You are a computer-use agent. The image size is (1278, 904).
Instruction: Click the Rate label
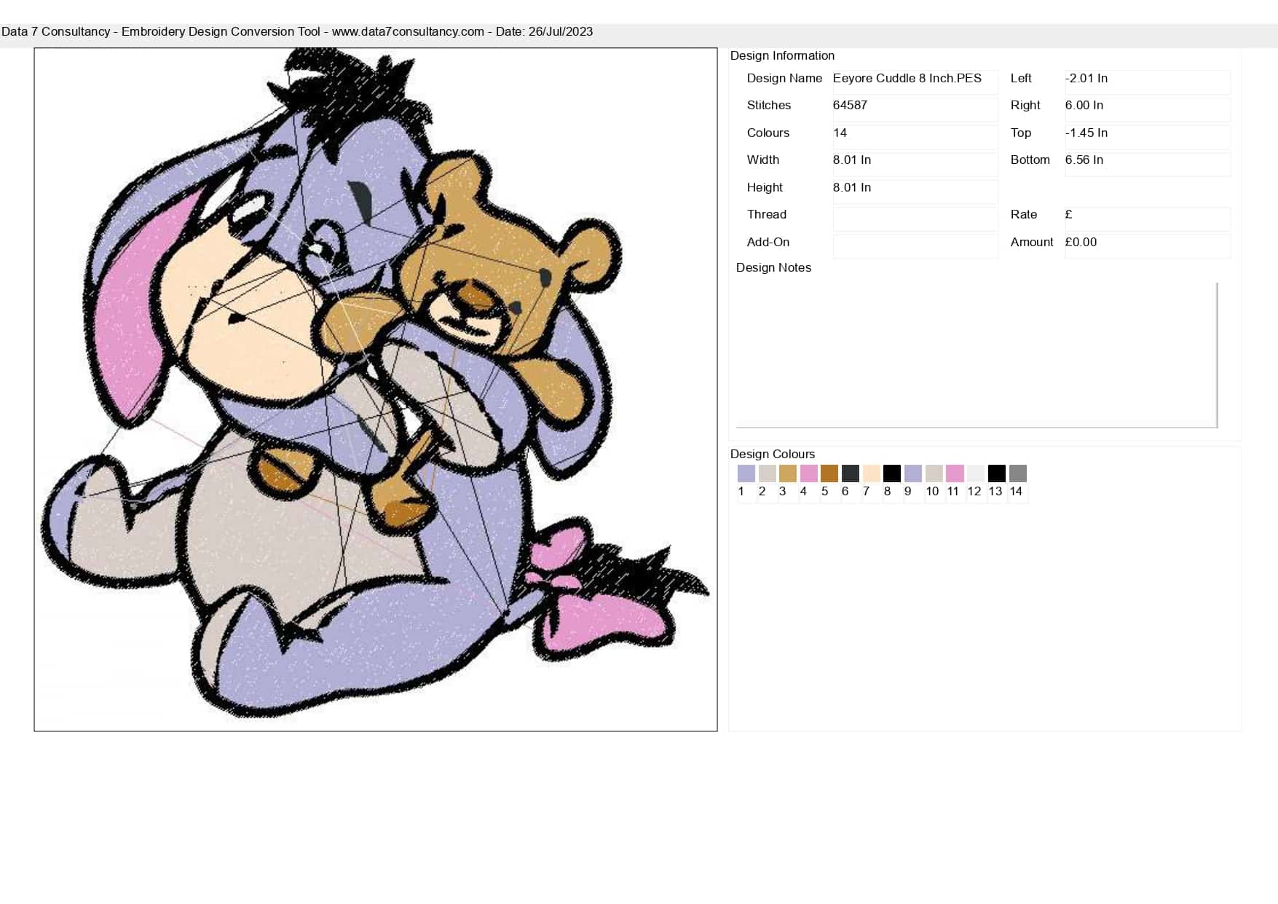(1024, 214)
